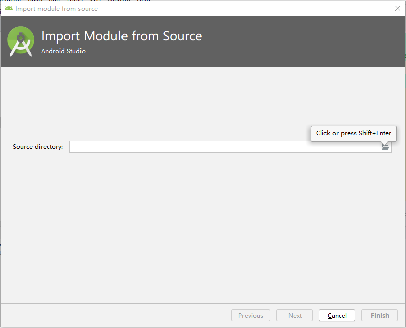
Task: Click the 'Android Studio' subtitle text
Action: tap(63, 51)
